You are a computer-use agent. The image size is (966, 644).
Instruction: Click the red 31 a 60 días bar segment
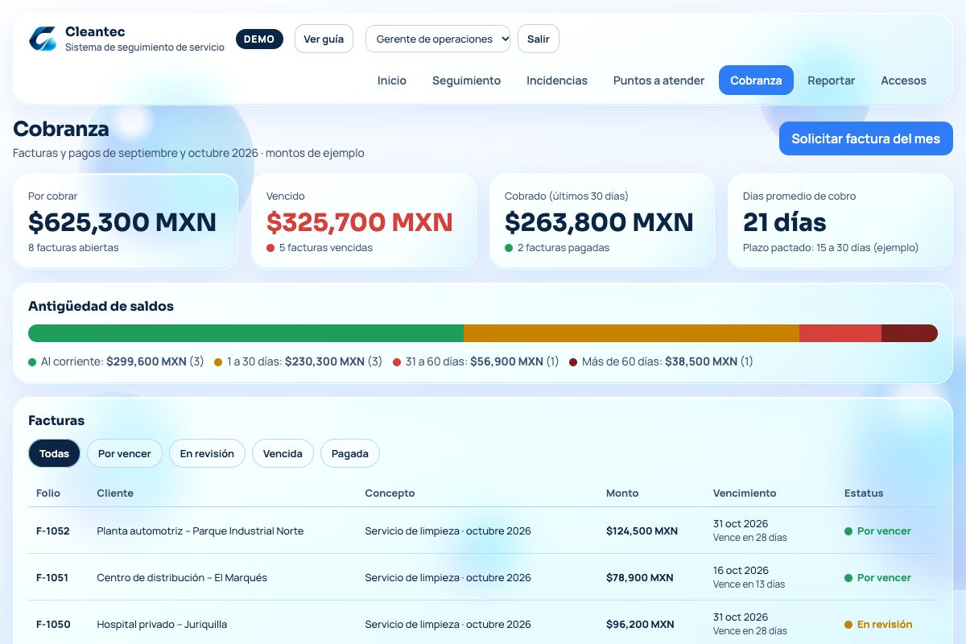(x=840, y=333)
